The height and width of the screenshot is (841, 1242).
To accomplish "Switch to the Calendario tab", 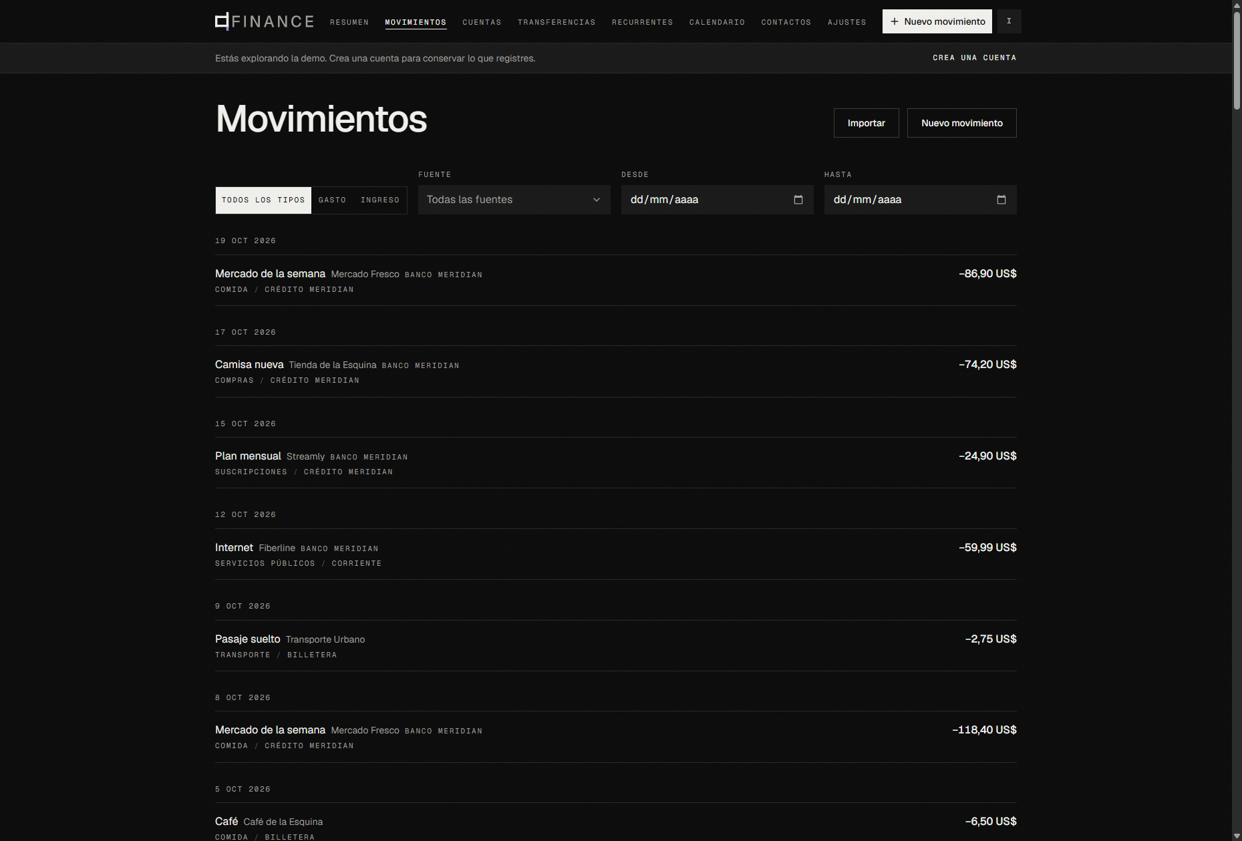I will coord(717,22).
